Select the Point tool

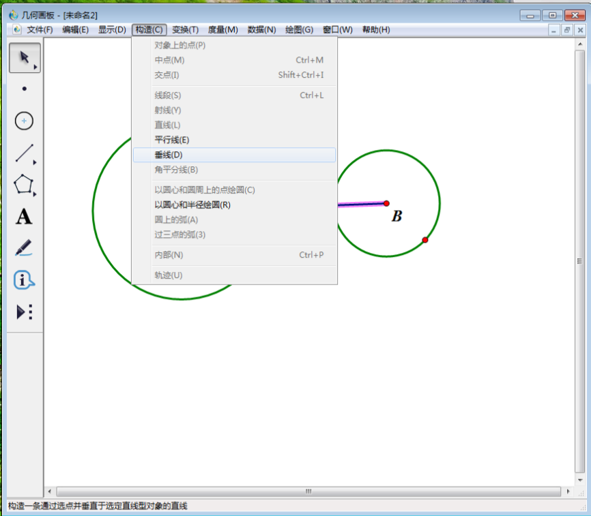tap(25, 89)
